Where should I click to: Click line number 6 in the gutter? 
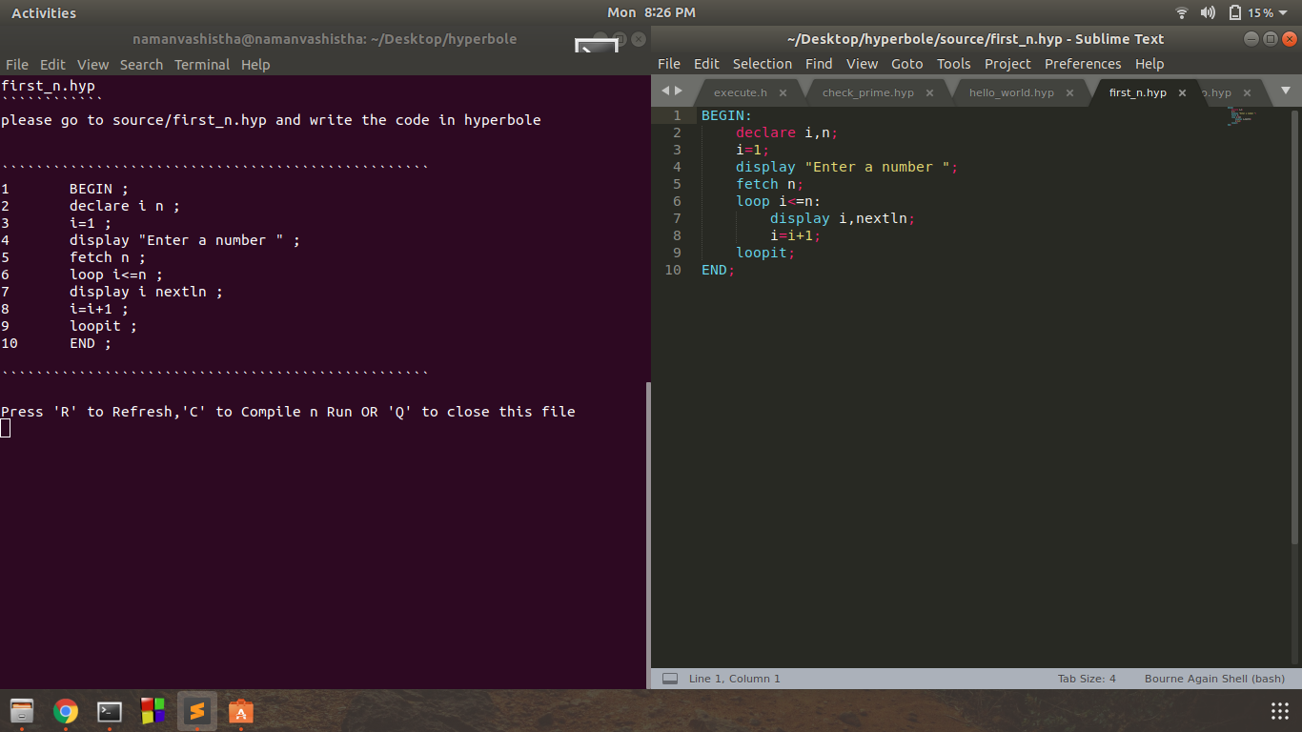tap(677, 201)
